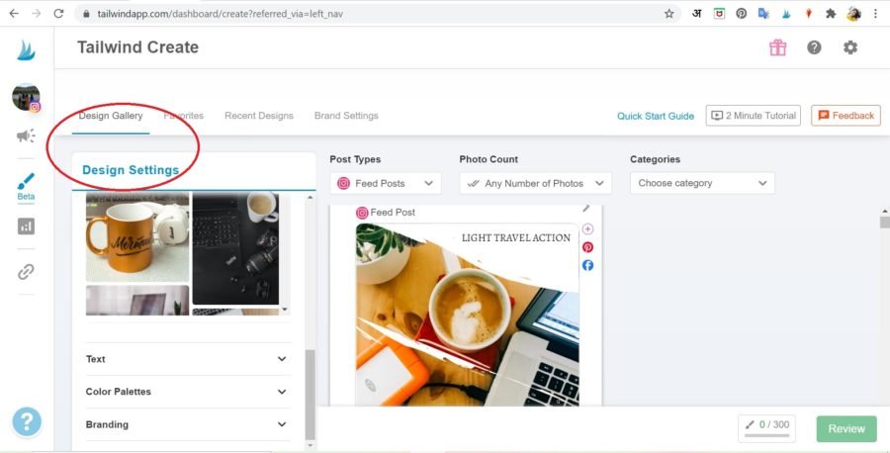The height and width of the screenshot is (453, 890).
Task: Expand the Branding section
Action: coord(186,424)
